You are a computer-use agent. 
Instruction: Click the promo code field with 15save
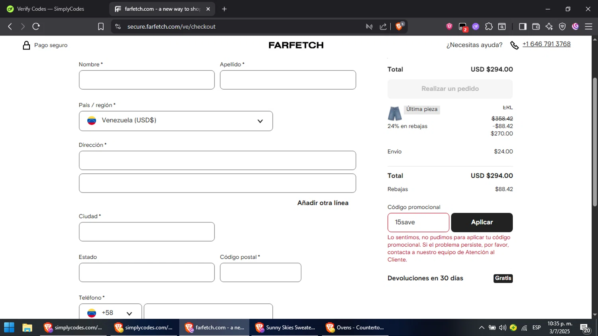(418, 222)
